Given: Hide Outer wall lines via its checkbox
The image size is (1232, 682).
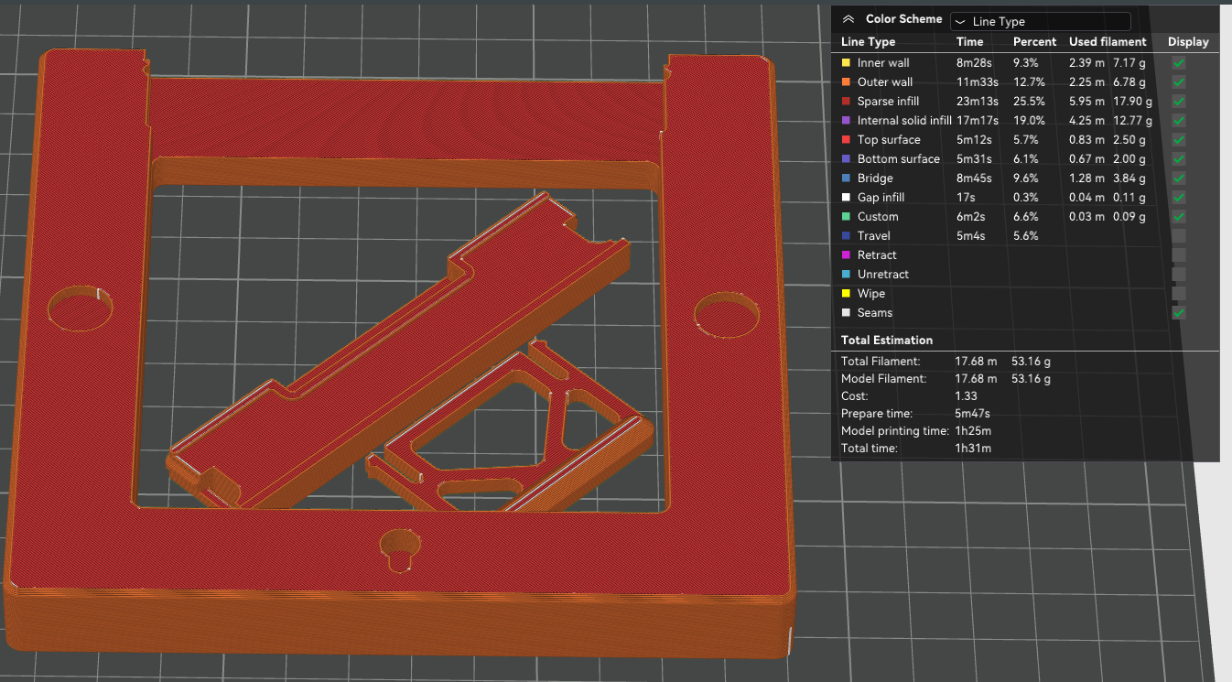Looking at the screenshot, I should point(1179,82).
